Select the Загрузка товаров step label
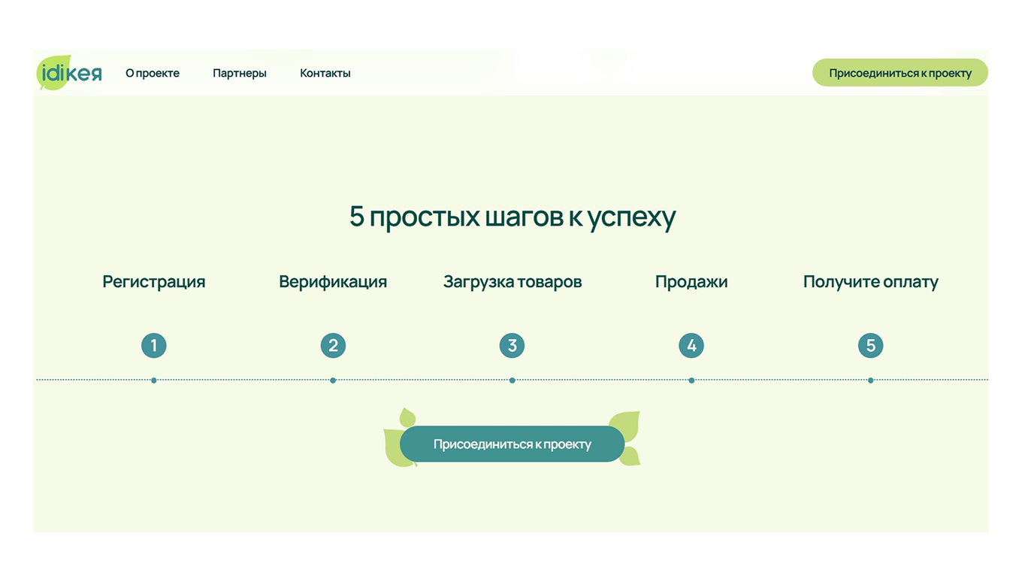This screenshot has height=585, width=1022. [512, 281]
